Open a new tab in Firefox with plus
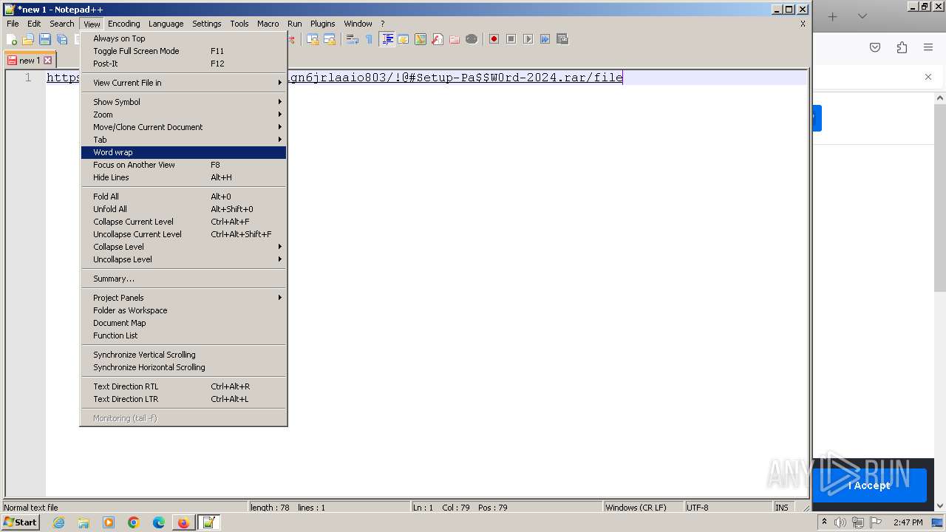The image size is (946, 532). click(x=833, y=16)
